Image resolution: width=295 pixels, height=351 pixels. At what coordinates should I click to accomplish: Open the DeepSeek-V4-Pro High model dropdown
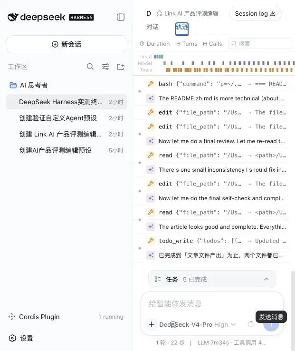(x=197, y=324)
